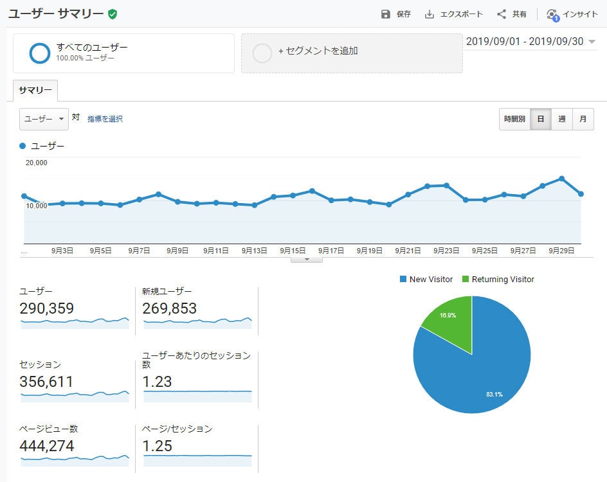Click the 1.23 sessions per user value
The image size is (607, 482).
tap(157, 382)
